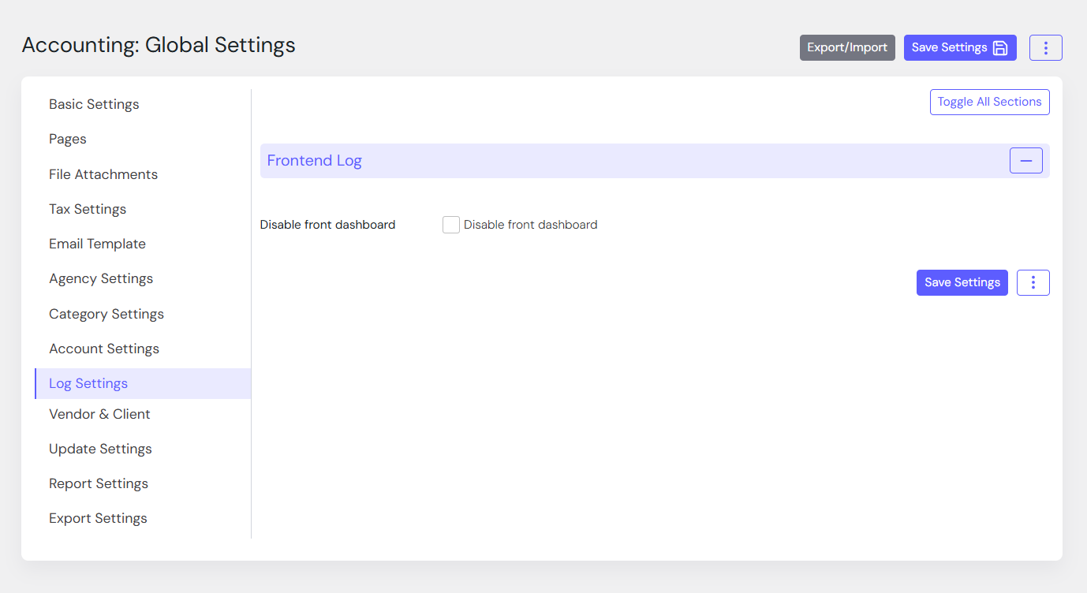Go to Pages settings tab

[x=68, y=139]
